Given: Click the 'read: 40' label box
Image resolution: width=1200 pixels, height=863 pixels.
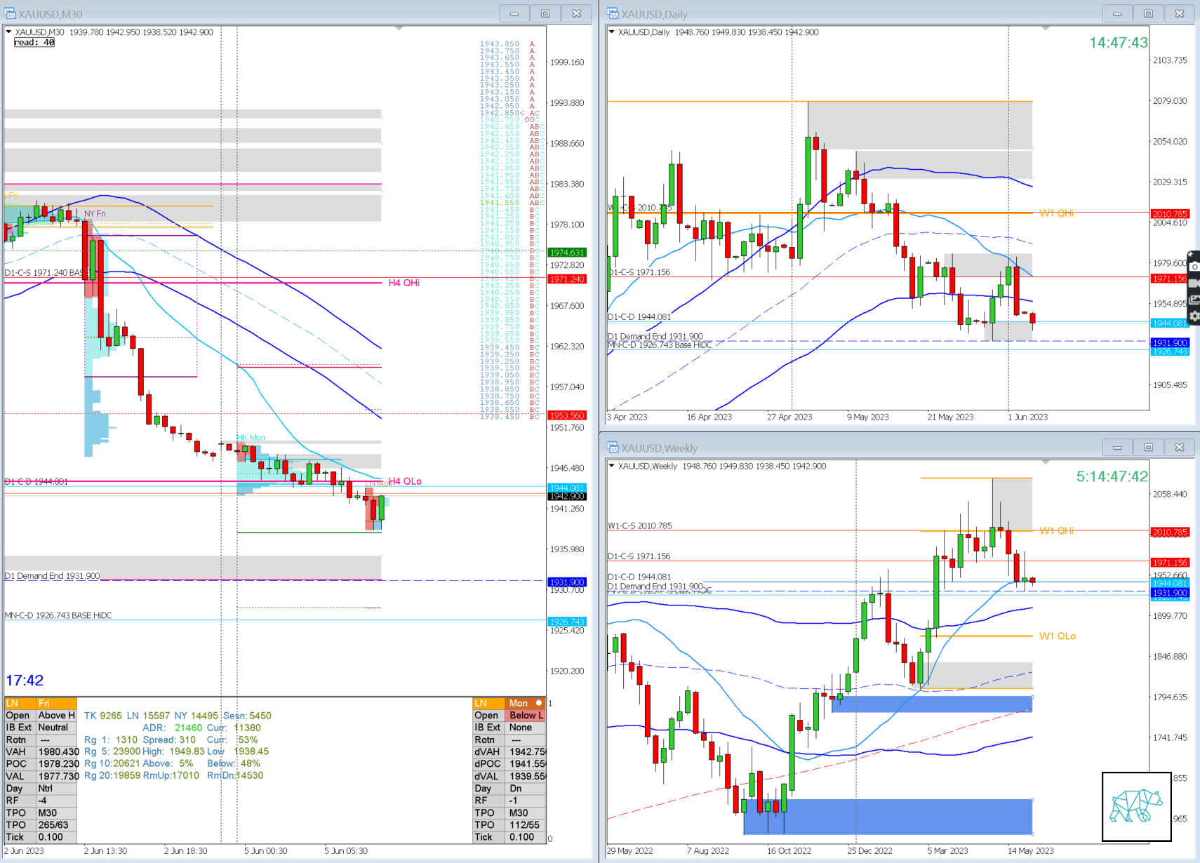Looking at the screenshot, I should pos(34,43).
